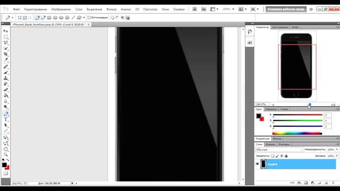Viewport: 340px width, 191px height.
Task: Select the Healing Brush tool
Action: [6, 67]
